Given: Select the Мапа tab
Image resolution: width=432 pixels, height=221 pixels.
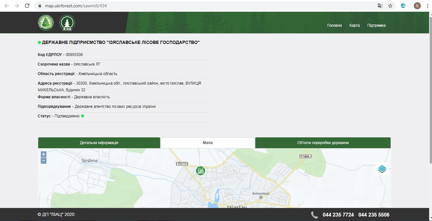Looking at the screenshot, I should [208, 143].
